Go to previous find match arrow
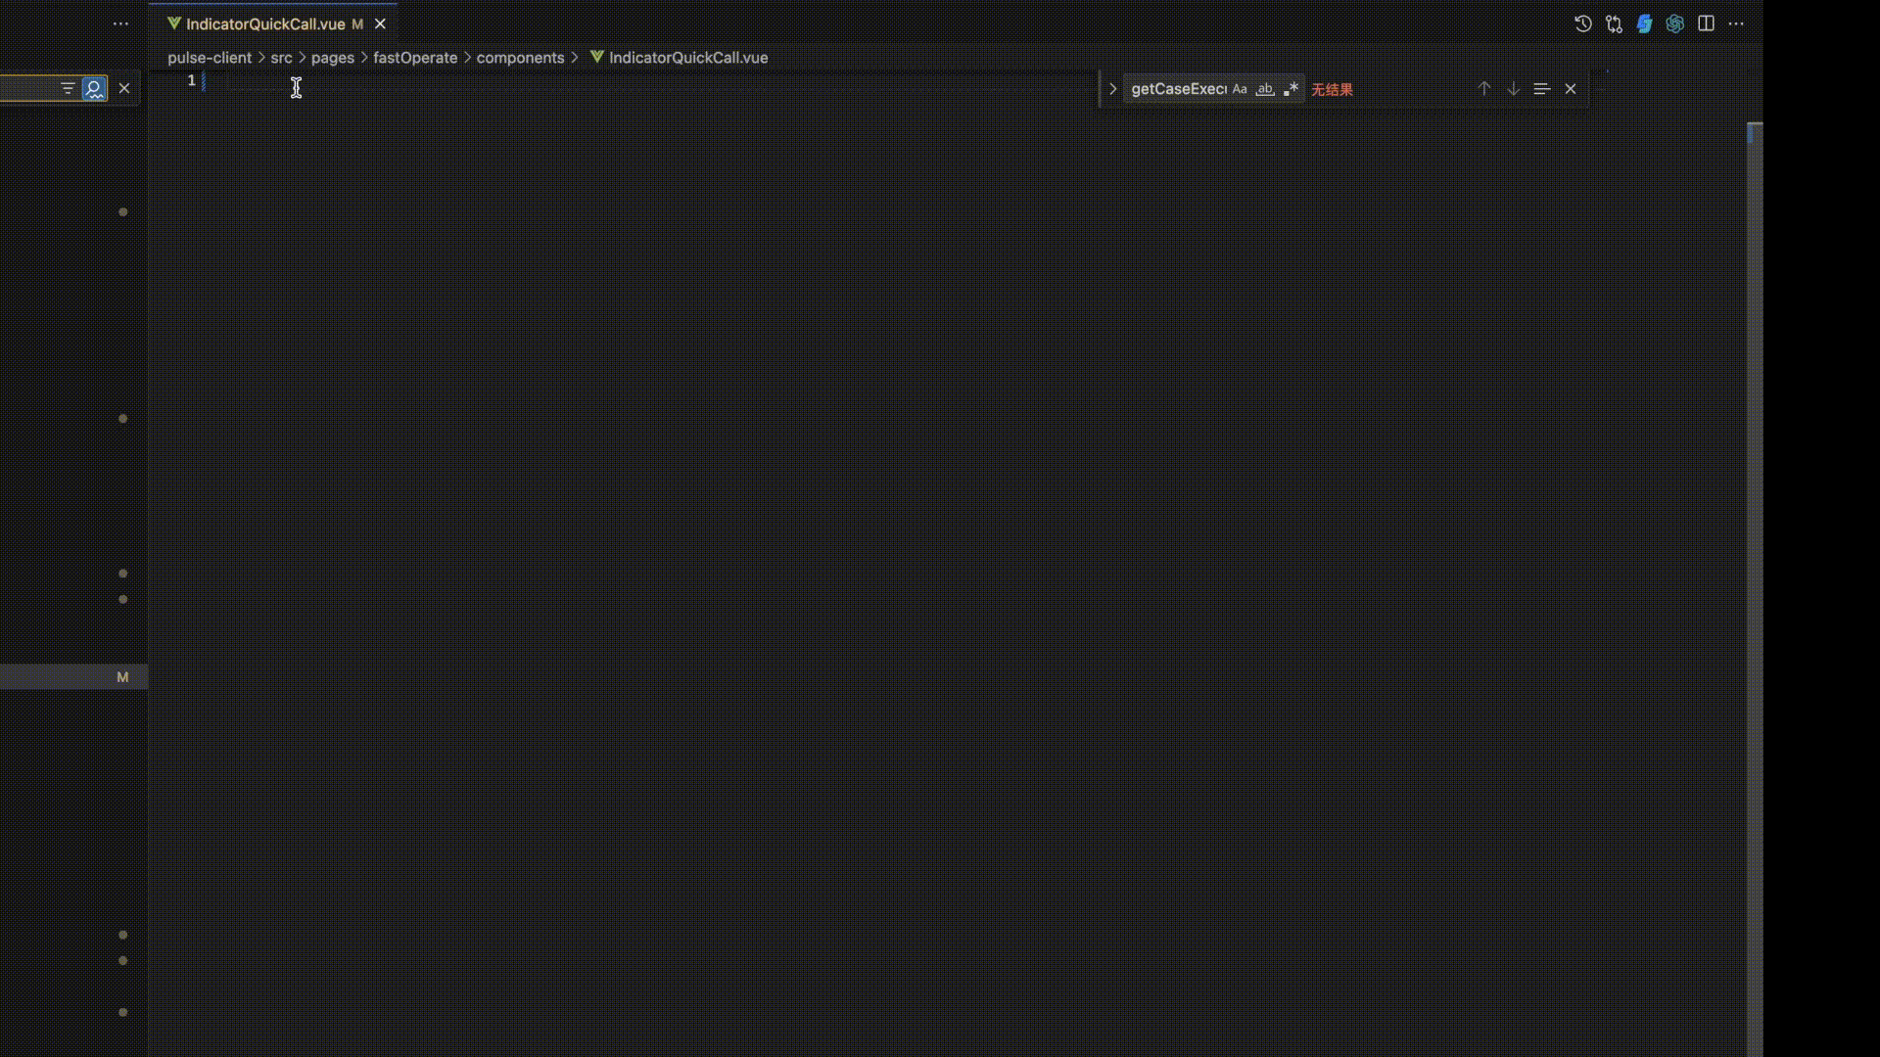 pyautogui.click(x=1484, y=89)
